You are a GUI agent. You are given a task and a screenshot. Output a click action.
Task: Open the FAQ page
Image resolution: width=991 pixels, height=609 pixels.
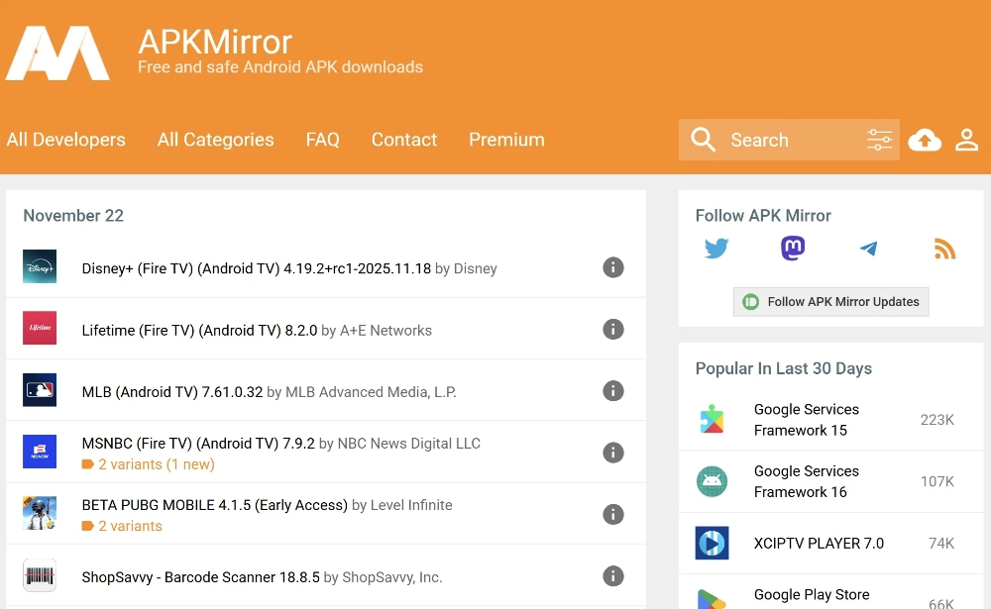coord(323,140)
